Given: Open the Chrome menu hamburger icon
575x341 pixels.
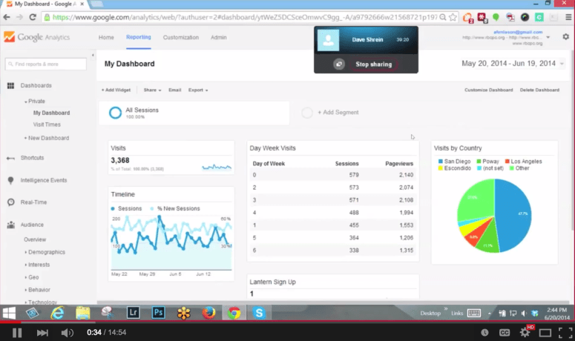Looking at the screenshot, I should tap(568, 17).
